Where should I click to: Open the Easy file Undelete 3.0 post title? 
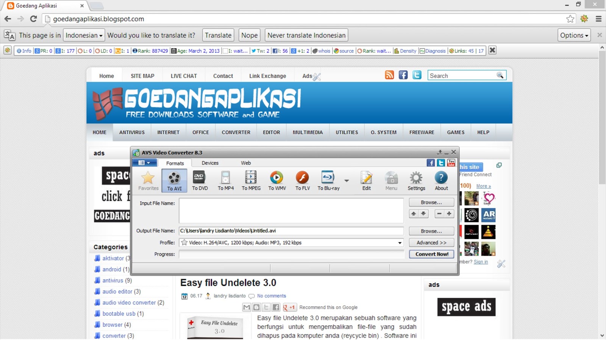(x=228, y=283)
